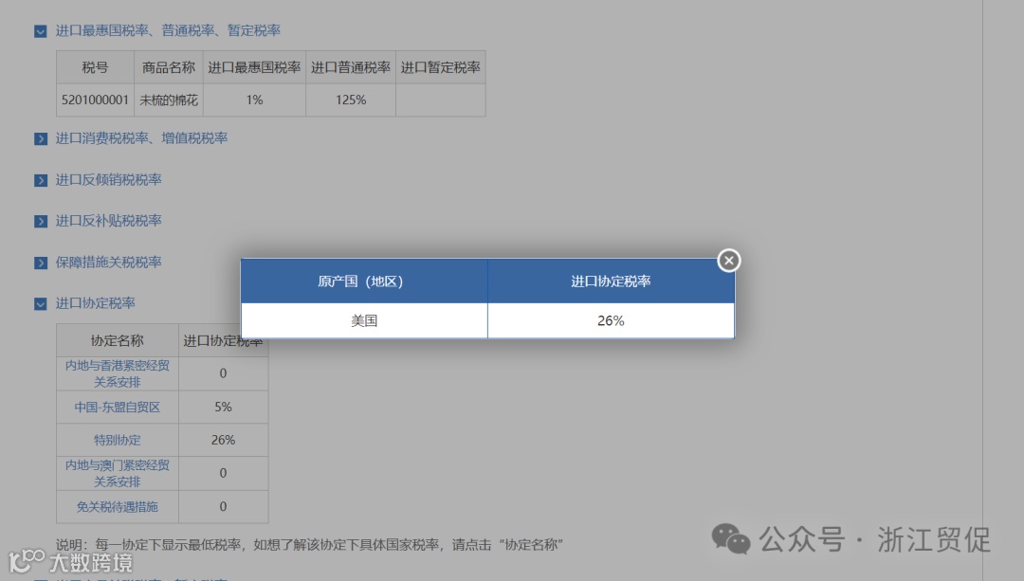
Task: Click the 进口消费税税率、增值税税率 section title
Action: pos(141,138)
